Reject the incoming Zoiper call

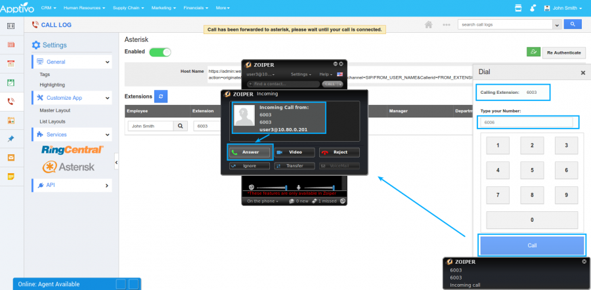point(339,152)
